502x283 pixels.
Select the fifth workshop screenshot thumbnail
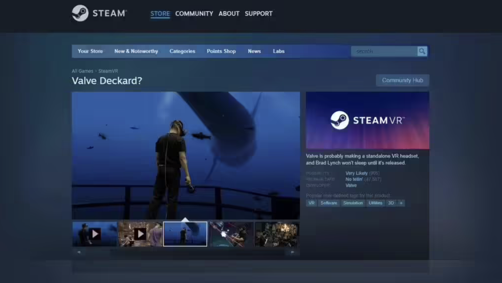coord(277,234)
